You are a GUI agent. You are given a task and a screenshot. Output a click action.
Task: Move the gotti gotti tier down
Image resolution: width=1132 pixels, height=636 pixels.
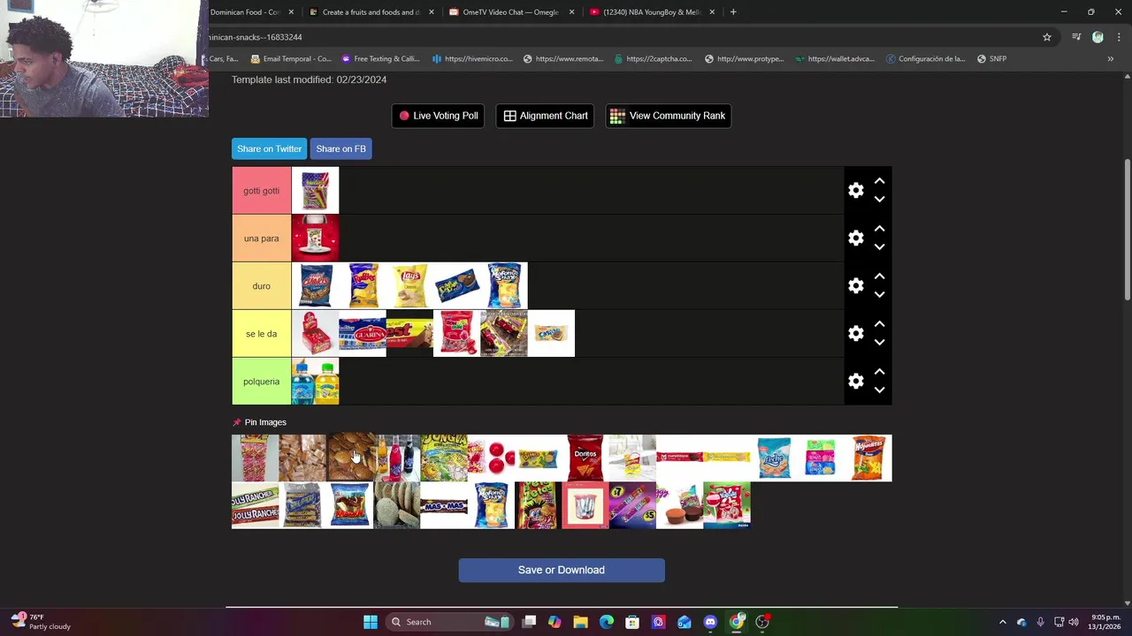879,200
